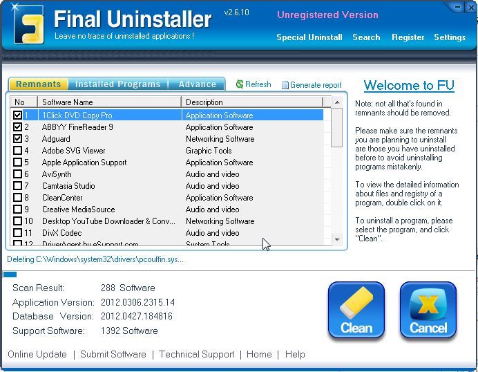The image size is (478, 372).
Task: Open the Search menu item
Action: pyautogui.click(x=366, y=37)
